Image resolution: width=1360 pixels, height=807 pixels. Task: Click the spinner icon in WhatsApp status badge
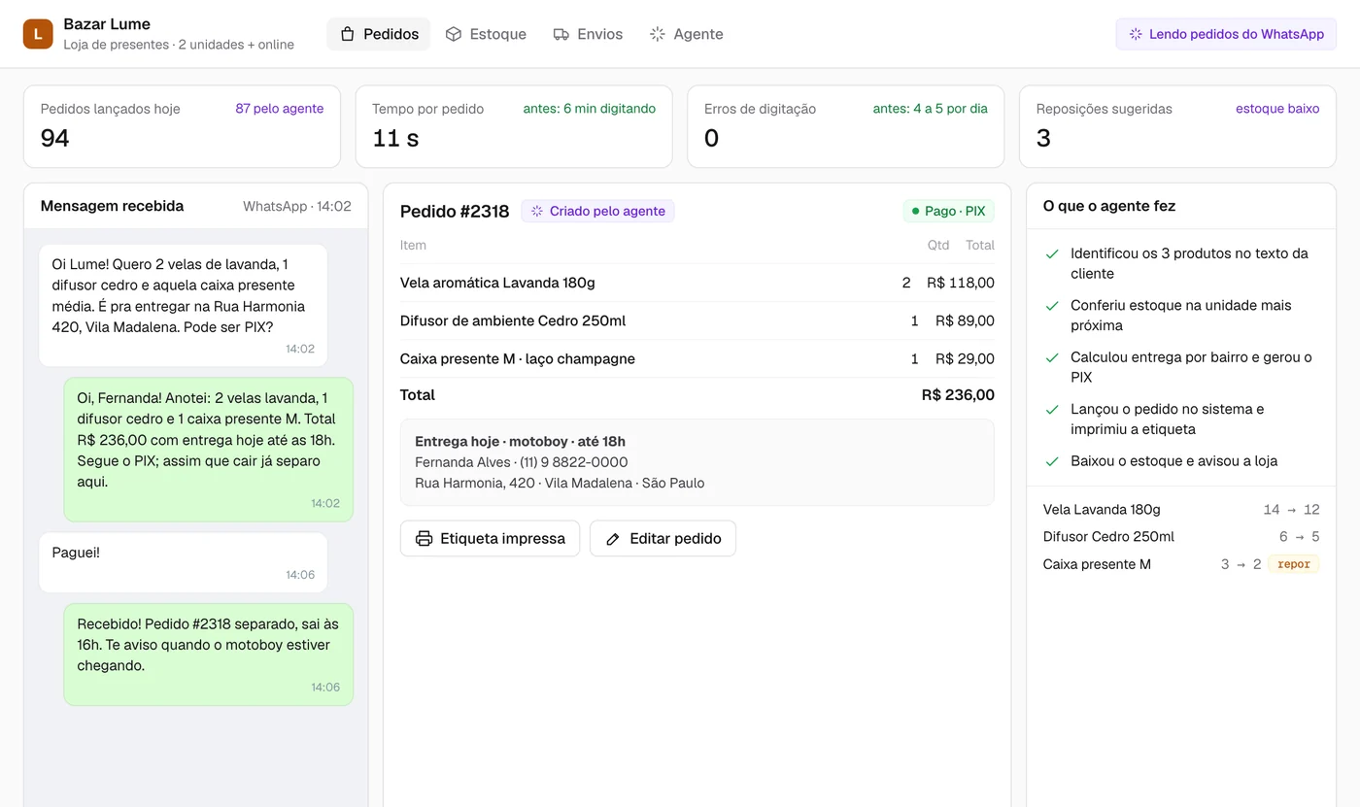point(1136,34)
